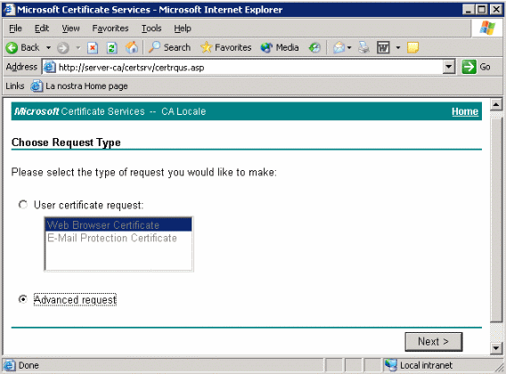Select the Advanced request radio button

pos(23,299)
